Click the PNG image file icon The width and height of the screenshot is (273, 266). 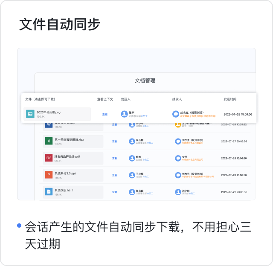pos(30,114)
